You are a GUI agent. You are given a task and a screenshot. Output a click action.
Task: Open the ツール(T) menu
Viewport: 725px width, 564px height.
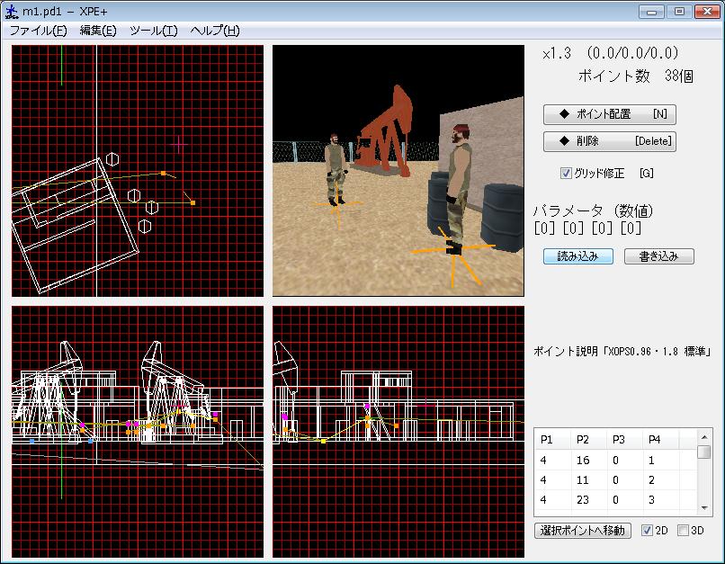point(154,31)
